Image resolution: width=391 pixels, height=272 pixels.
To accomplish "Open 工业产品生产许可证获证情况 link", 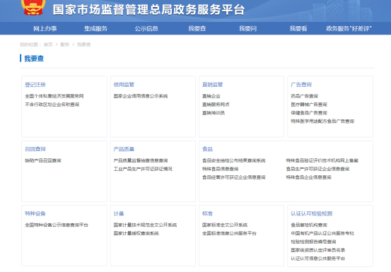I will click(143, 169).
